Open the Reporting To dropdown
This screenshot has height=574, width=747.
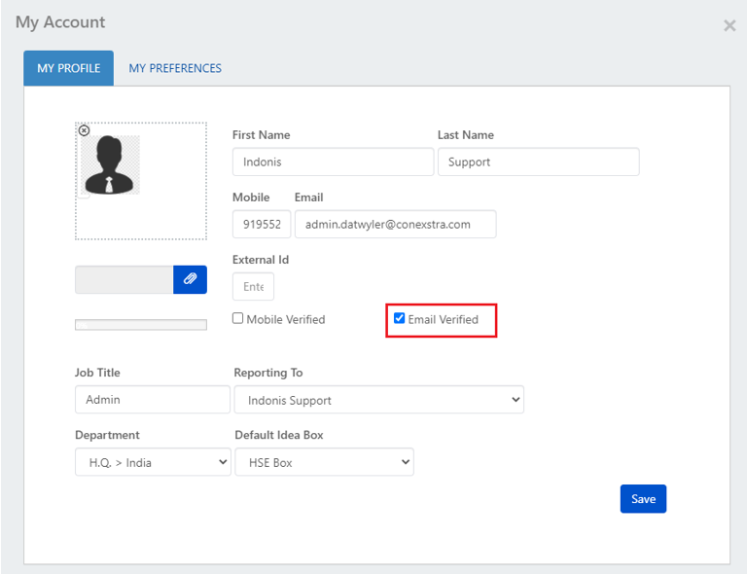tap(378, 400)
